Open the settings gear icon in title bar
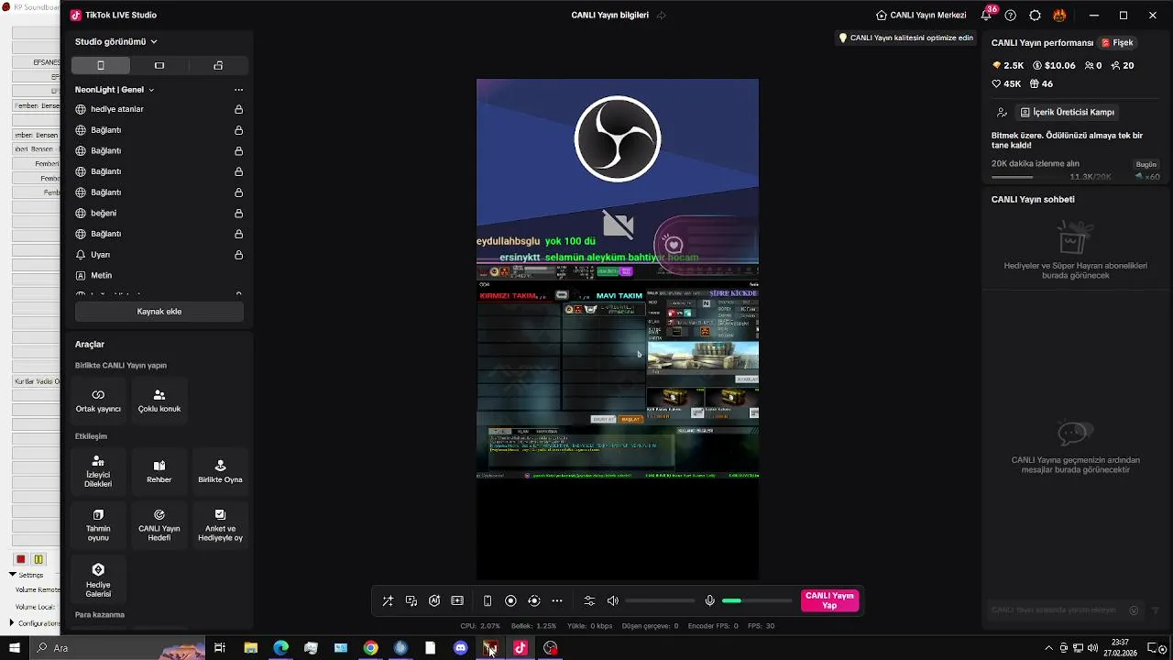 (x=1035, y=16)
